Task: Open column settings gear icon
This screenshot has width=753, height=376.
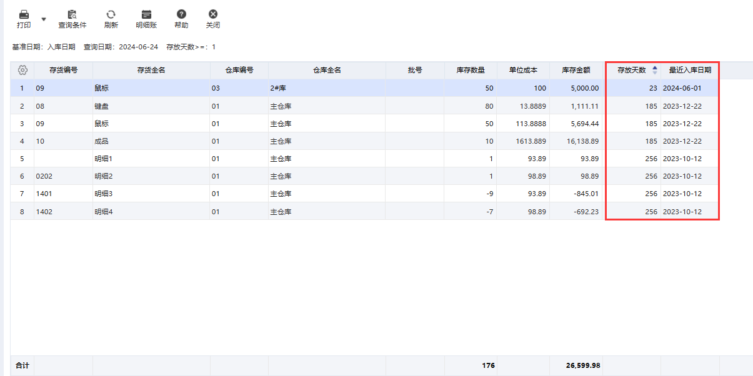Action: (x=22, y=70)
